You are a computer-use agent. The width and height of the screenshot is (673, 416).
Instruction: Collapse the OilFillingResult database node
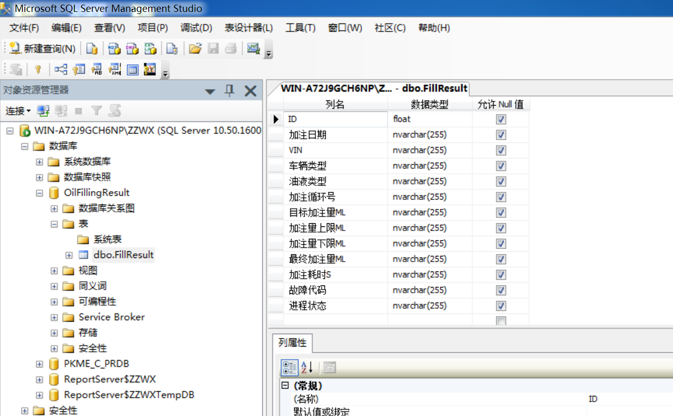click(x=39, y=193)
